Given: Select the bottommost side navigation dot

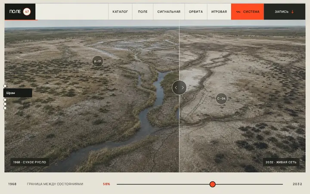Looking at the screenshot, I should (x=5, y=108).
